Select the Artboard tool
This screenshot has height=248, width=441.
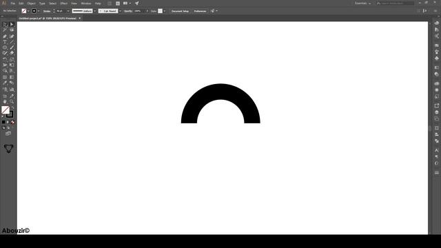[5, 96]
